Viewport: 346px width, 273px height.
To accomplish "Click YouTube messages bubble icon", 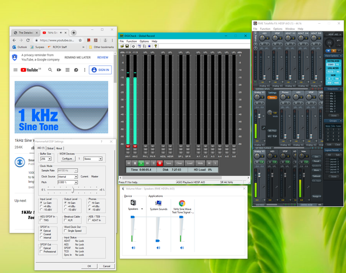I will [x=76, y=70].
